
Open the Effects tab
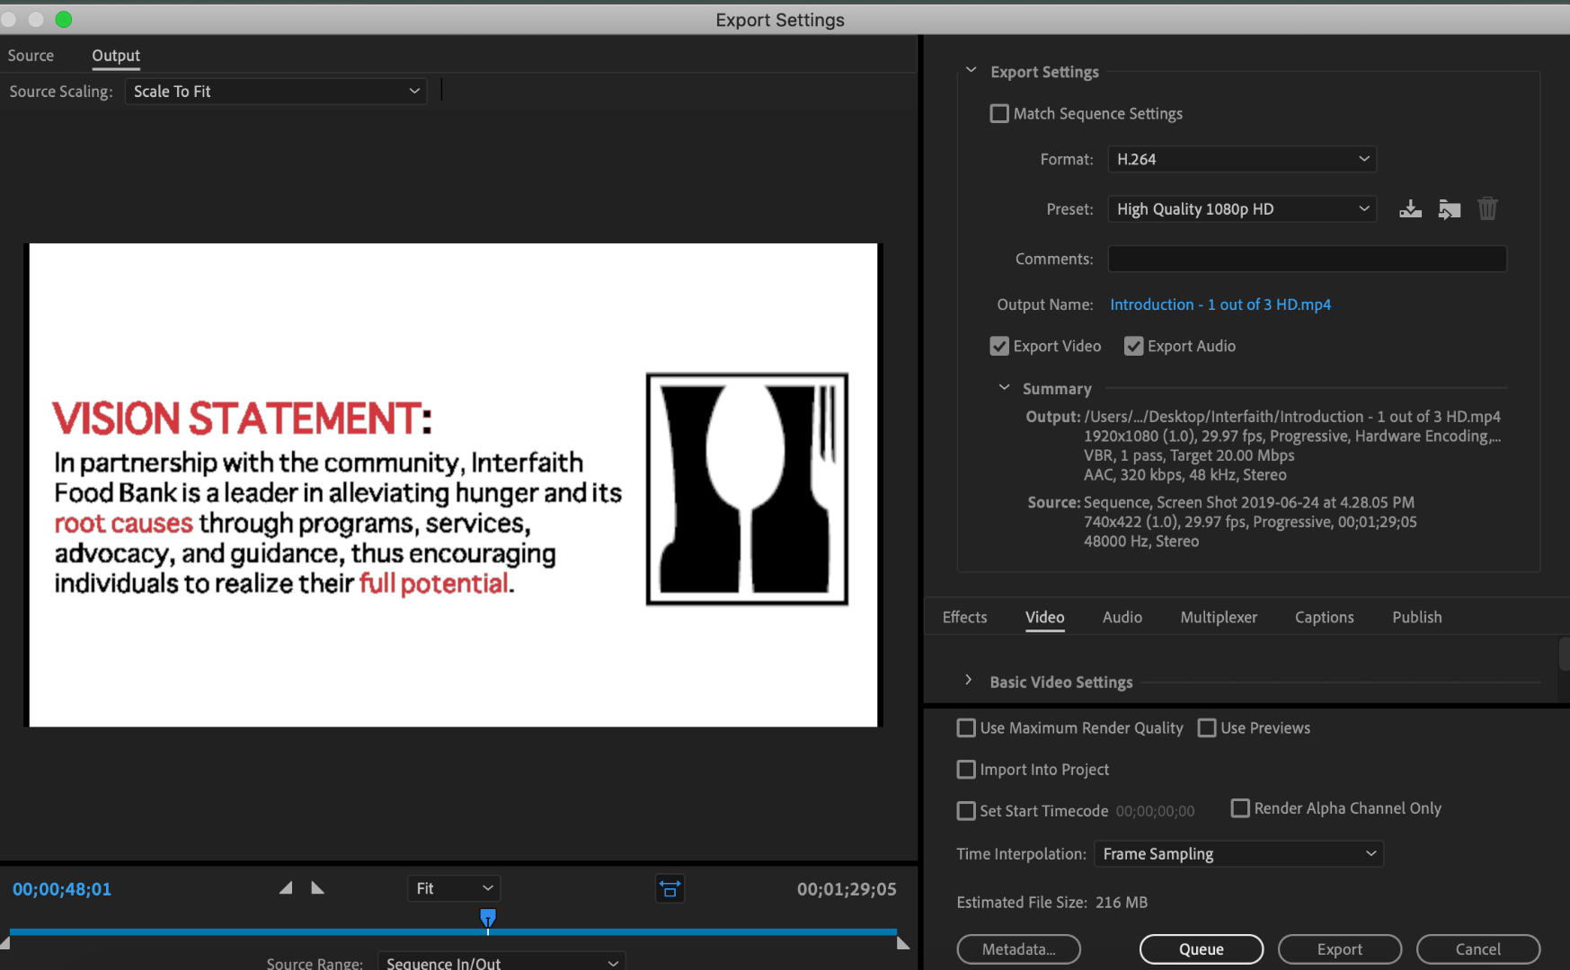[x=964, y=617]
